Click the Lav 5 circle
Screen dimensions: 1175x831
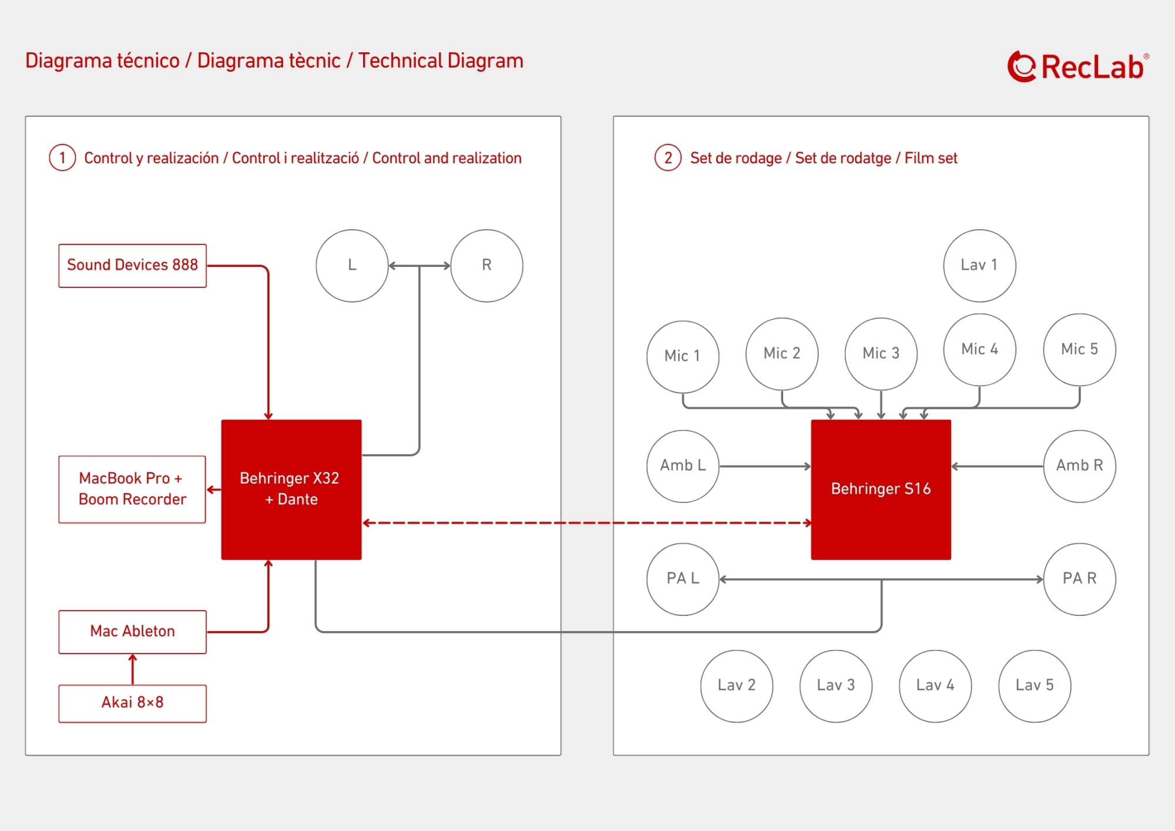click(1035, 686)
